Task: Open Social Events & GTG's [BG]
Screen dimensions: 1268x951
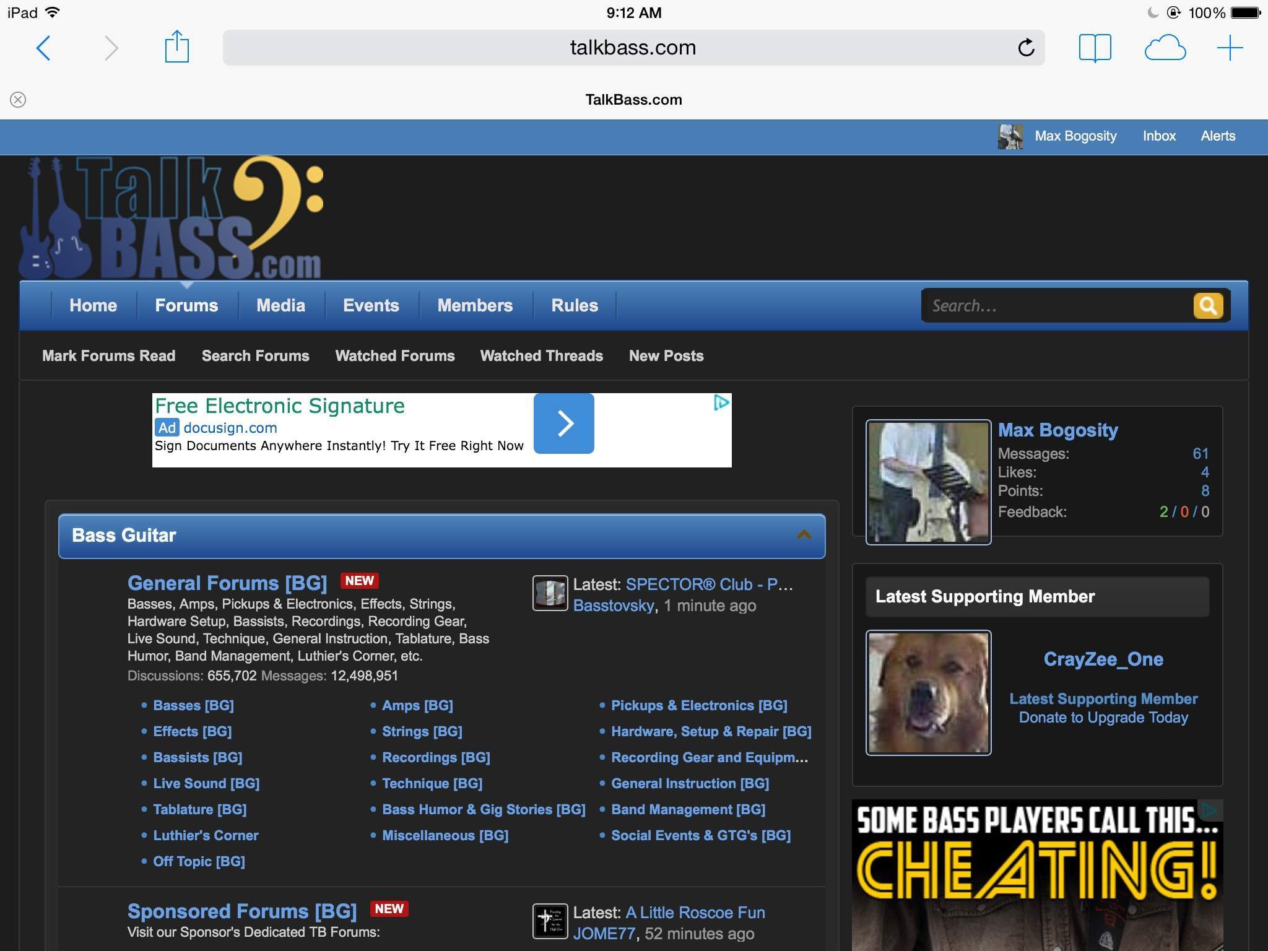Action: pos(701,835)
